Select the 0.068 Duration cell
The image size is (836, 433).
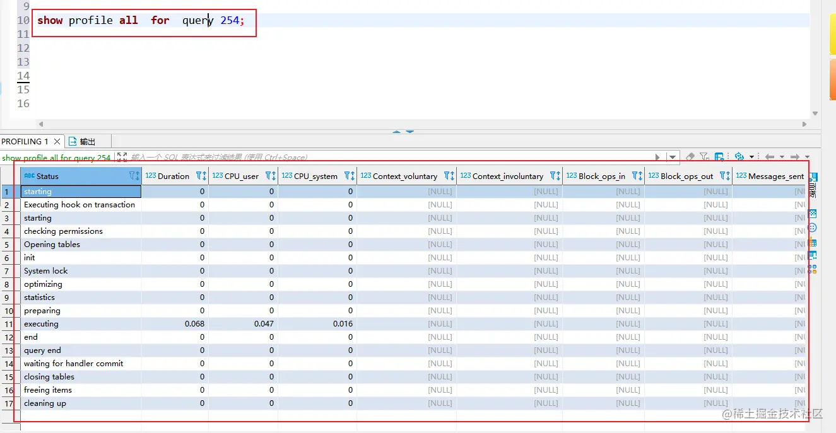(175, 324)
